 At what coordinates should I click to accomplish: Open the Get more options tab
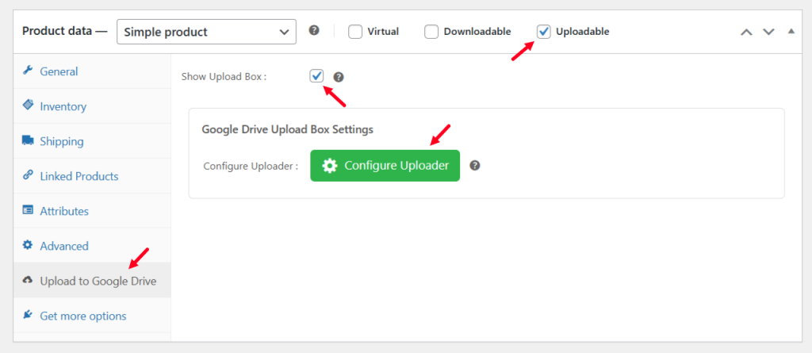coord(92,315)
